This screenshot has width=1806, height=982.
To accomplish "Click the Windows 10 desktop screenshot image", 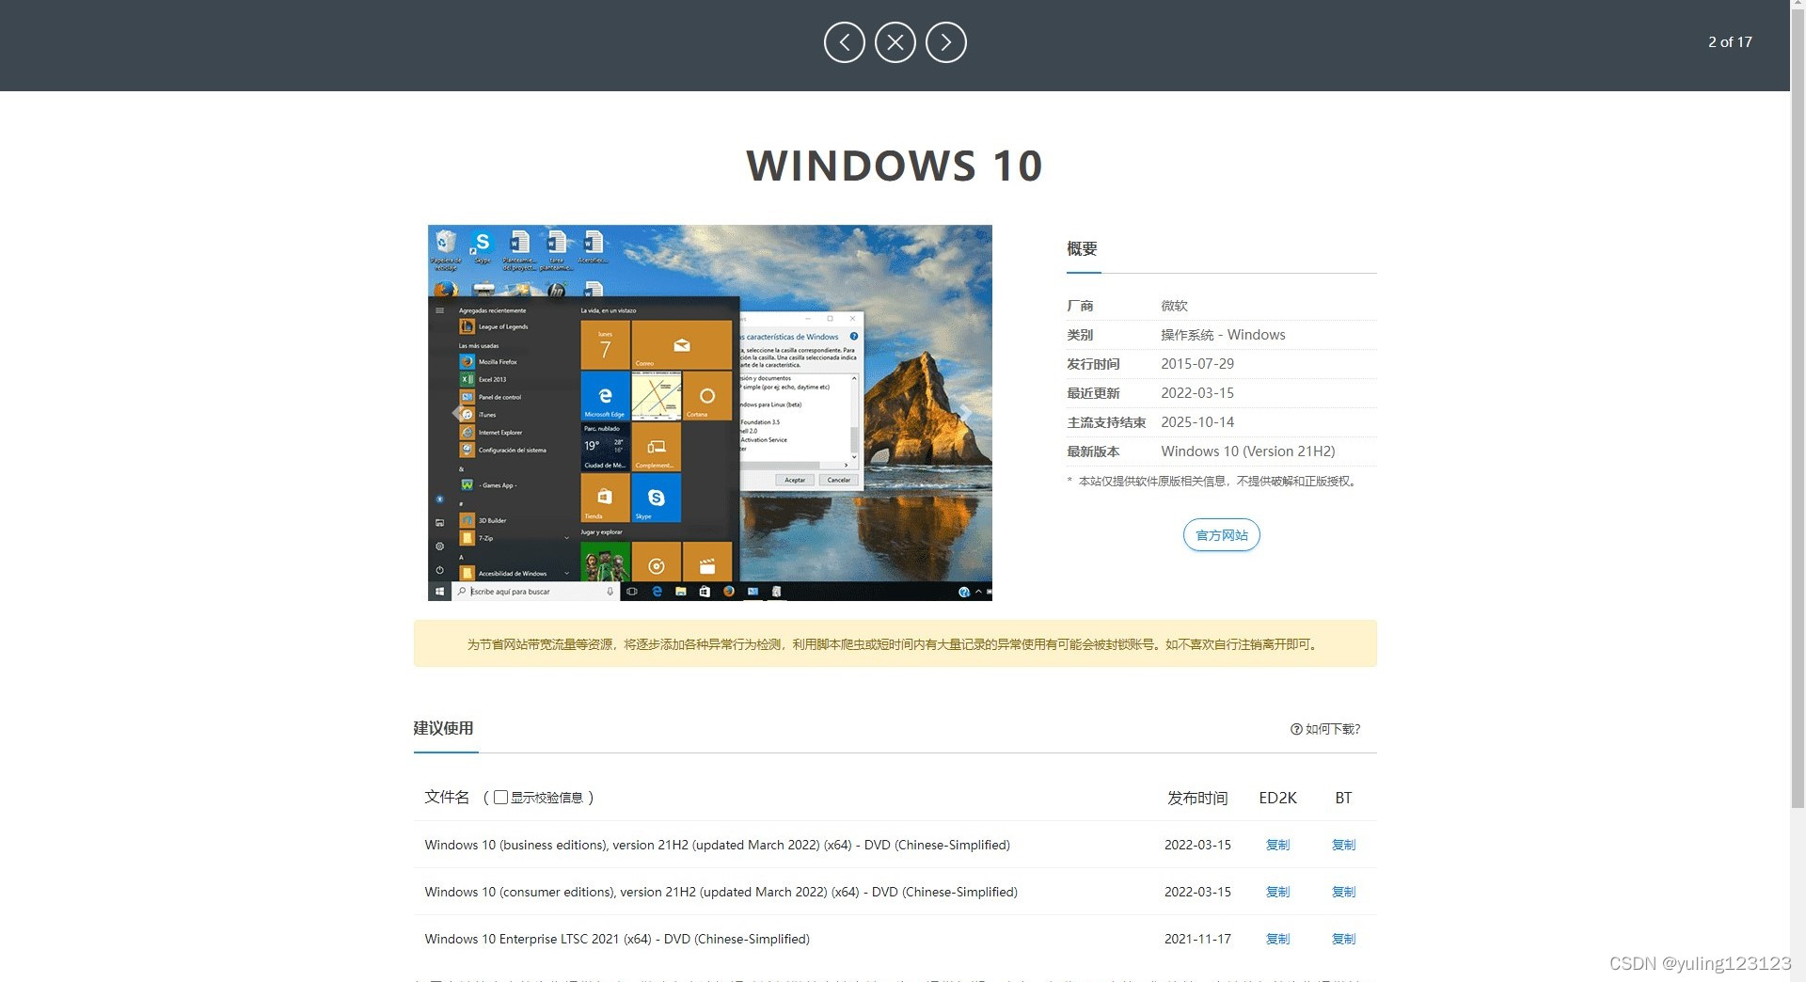I will click(709, 412).
